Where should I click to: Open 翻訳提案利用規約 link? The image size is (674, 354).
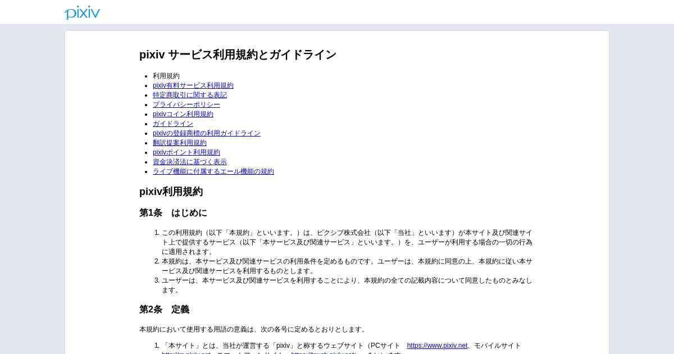pyautogui.click(x=180, y=143)
